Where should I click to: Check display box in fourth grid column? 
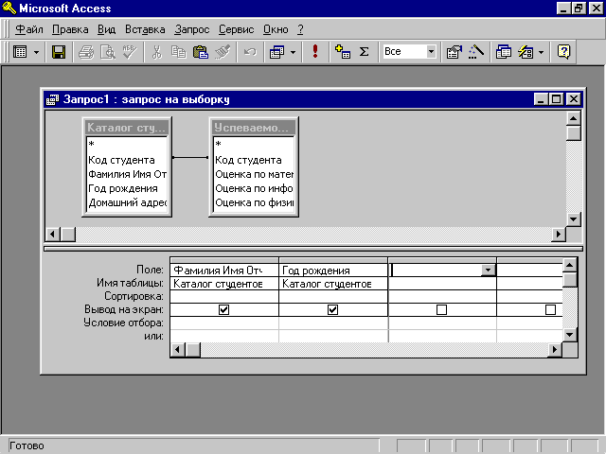(x=550, y=309)
